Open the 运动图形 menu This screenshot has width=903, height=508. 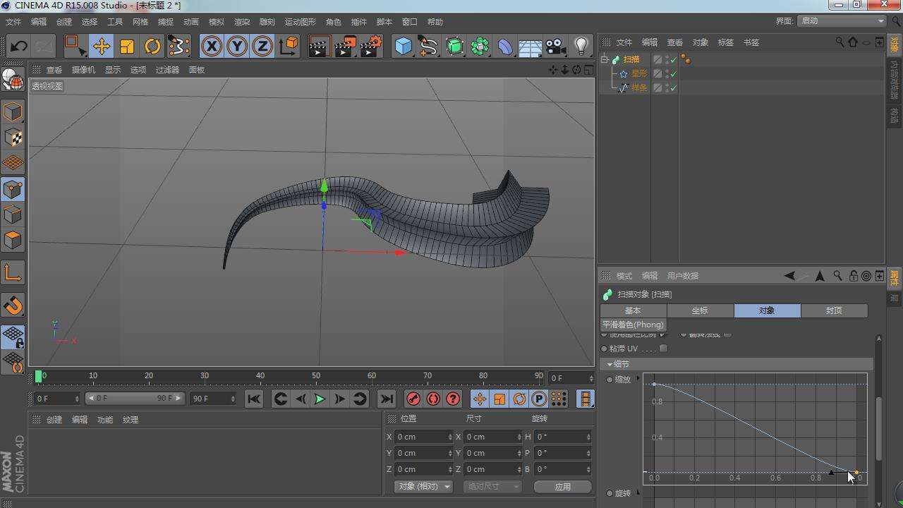[300, 22]
